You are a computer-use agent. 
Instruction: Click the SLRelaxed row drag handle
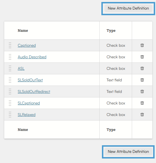tap(10, 115)
